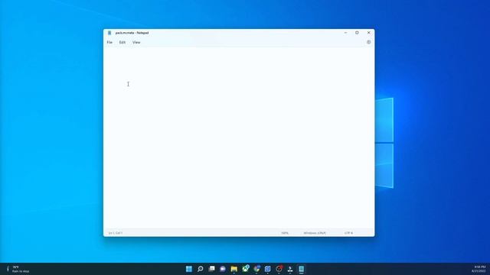The height and width of the screenshot is (275, 490).
Task: Open Google Chrome from the taskbar
Action: click(x=256, y=269)
